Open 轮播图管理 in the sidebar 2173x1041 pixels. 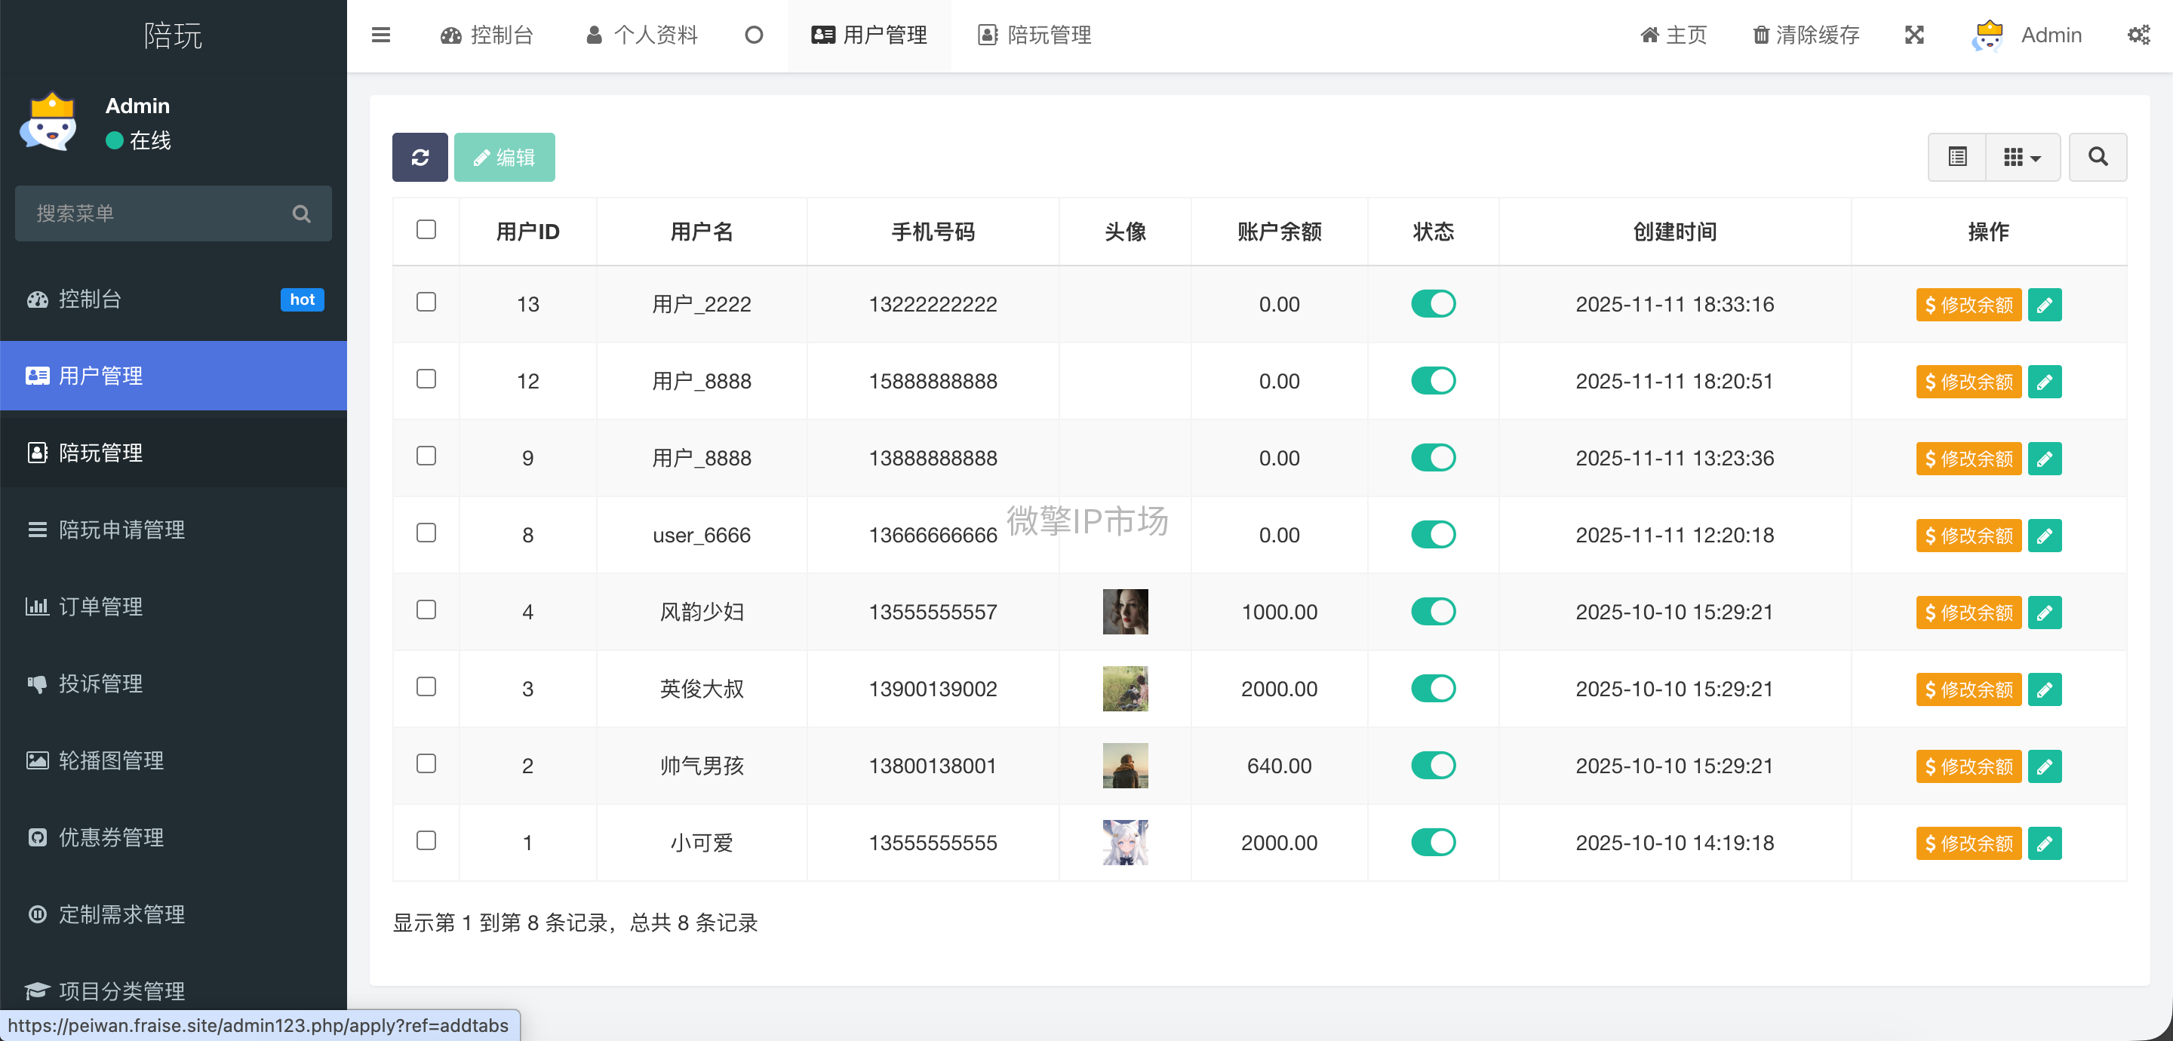(x=110, y=760)
